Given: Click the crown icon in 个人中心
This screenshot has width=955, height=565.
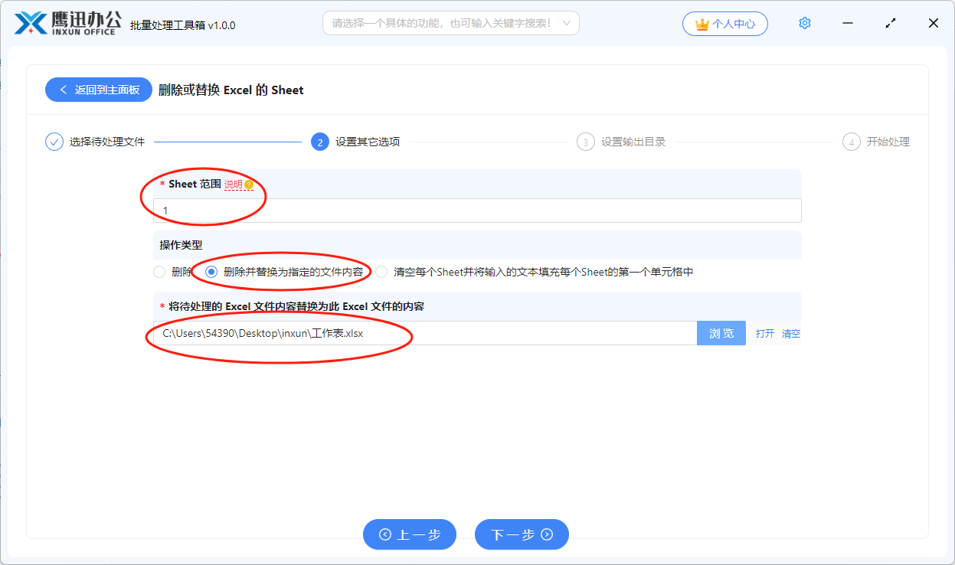Looking at the screenshot, I should [x=702, y=24].
